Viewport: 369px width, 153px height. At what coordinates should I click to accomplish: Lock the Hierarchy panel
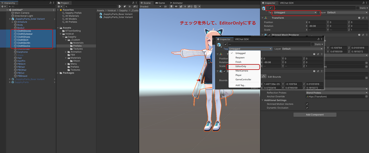tap(50, 3)
